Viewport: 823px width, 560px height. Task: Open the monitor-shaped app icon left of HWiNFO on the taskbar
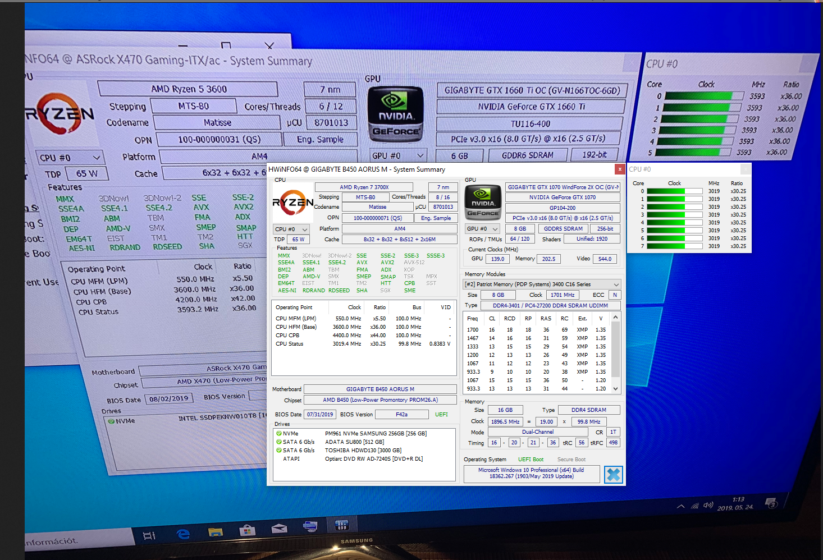tap(310, 526)
